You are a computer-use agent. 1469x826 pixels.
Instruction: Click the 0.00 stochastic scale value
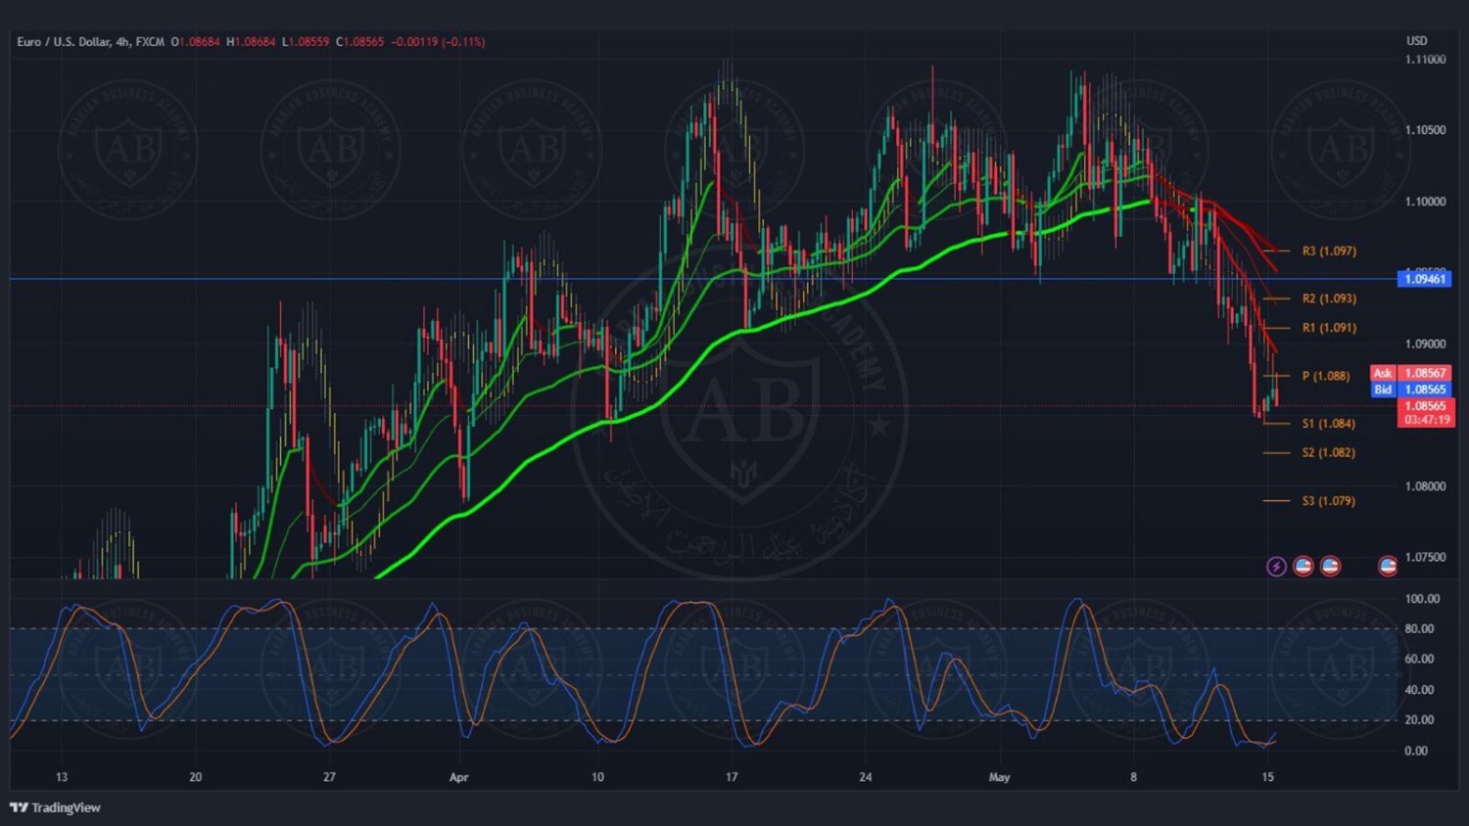point(1416,752)
